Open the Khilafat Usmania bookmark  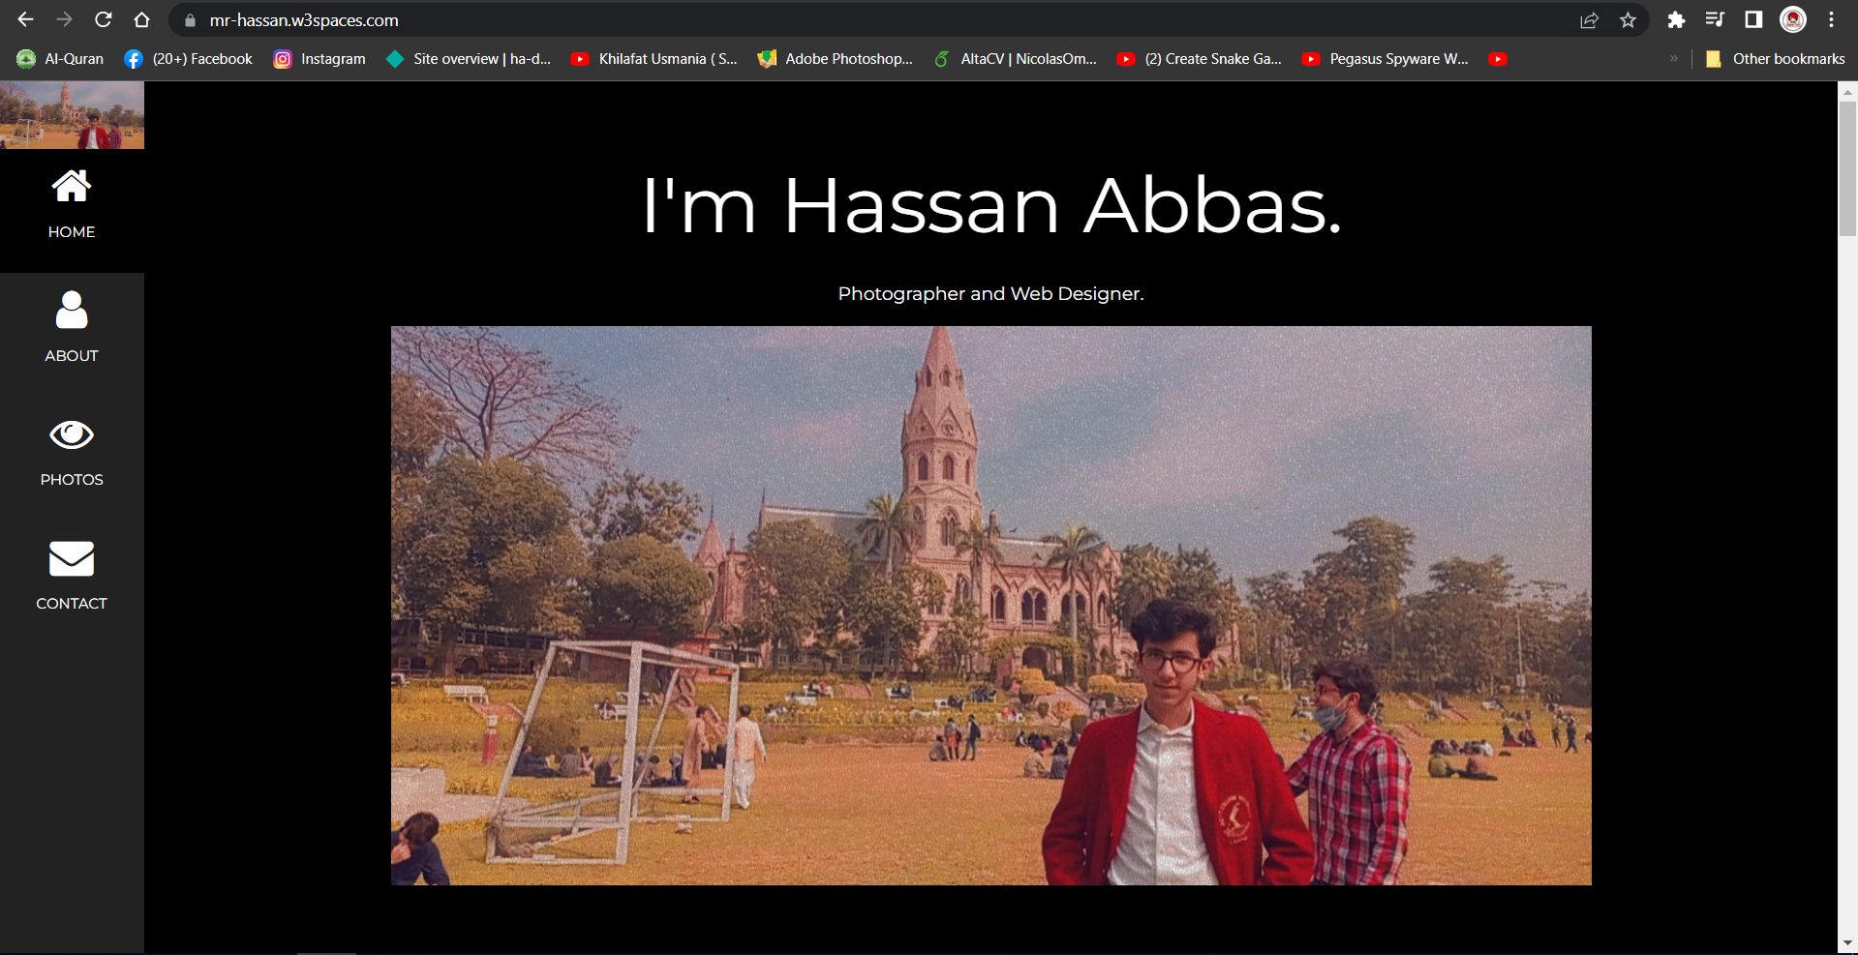654,59
